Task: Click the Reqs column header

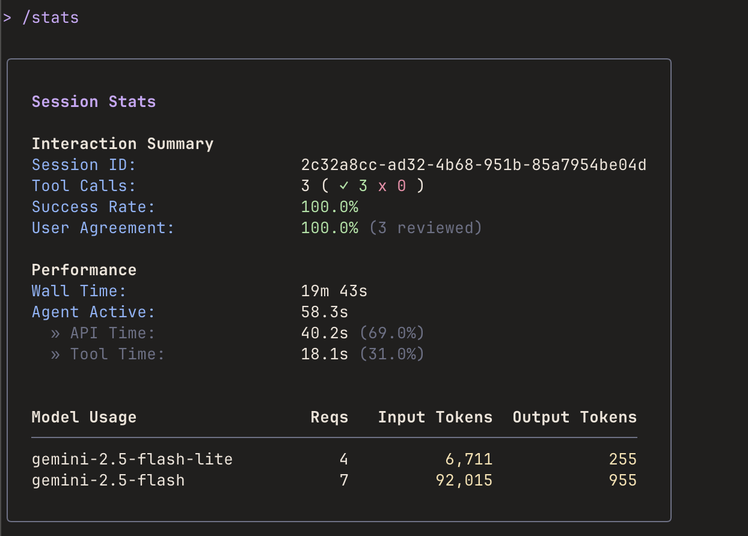Action: (x=329, y=418)
